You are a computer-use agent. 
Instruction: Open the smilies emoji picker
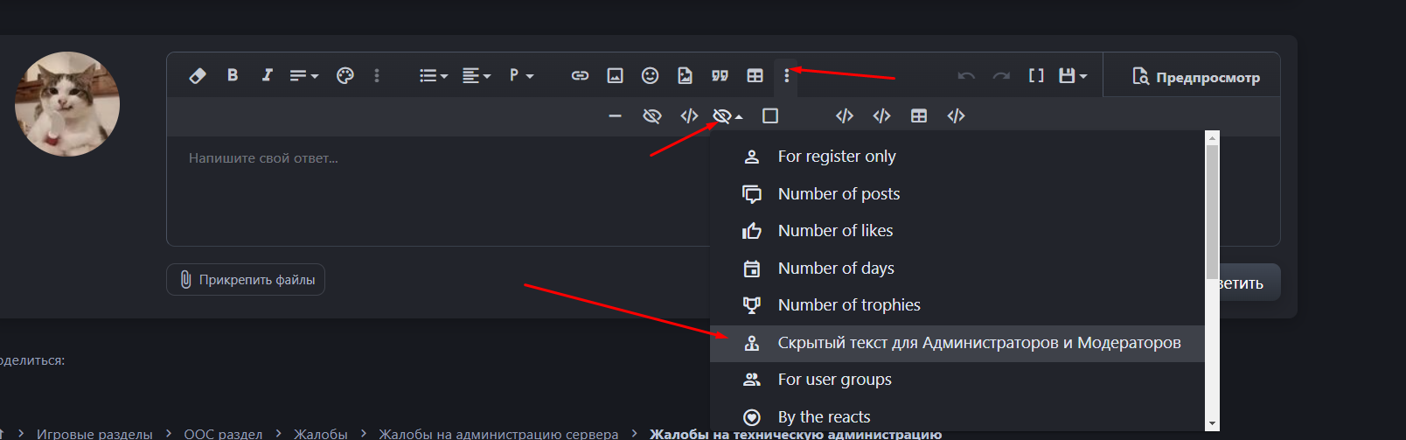[650, 76]
